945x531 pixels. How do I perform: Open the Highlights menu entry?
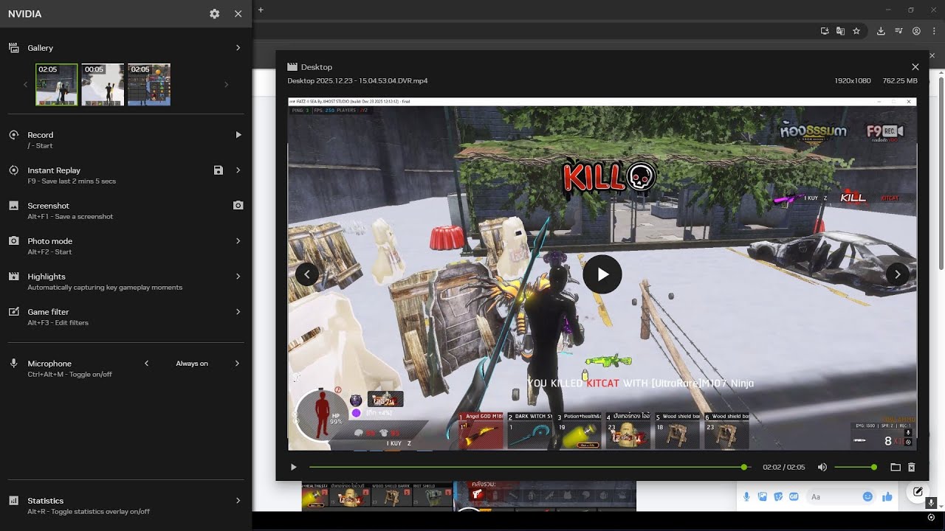(126, 281)
